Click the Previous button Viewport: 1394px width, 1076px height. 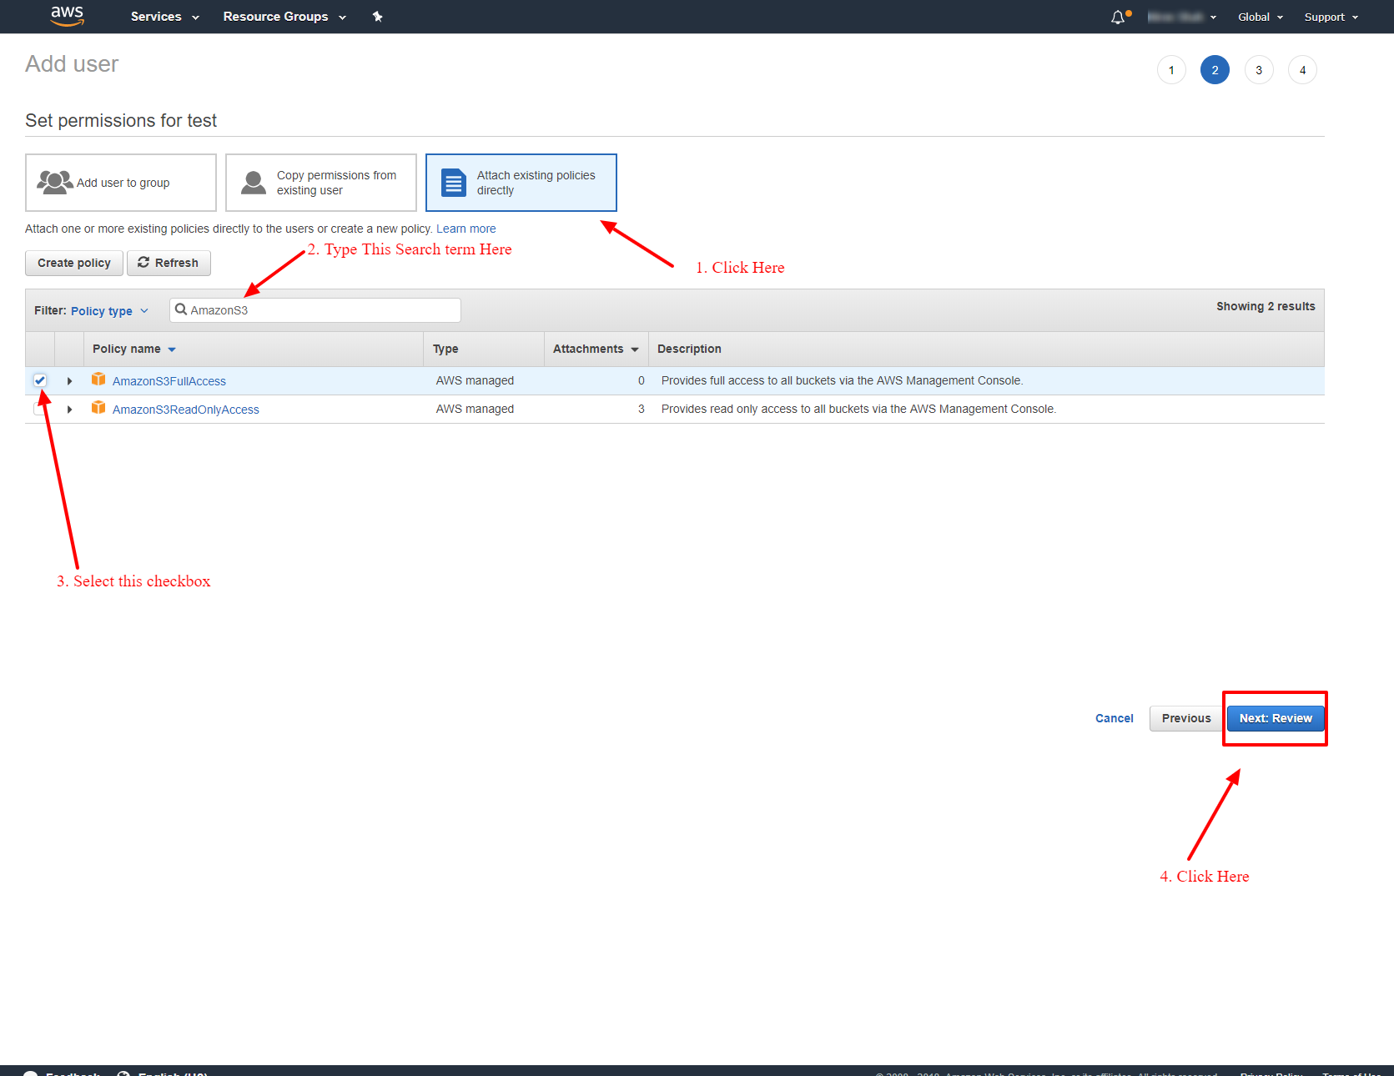pyautogui.click(x=1186, y=718)
